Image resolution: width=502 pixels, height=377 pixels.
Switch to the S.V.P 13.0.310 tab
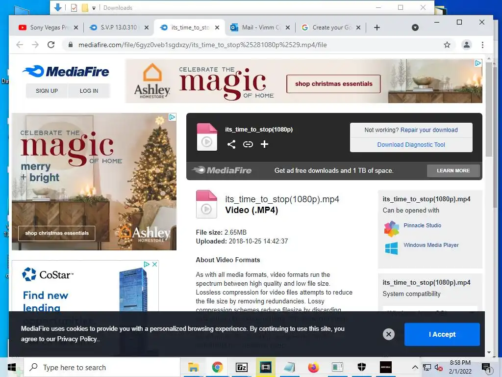[x=119, y=27]
